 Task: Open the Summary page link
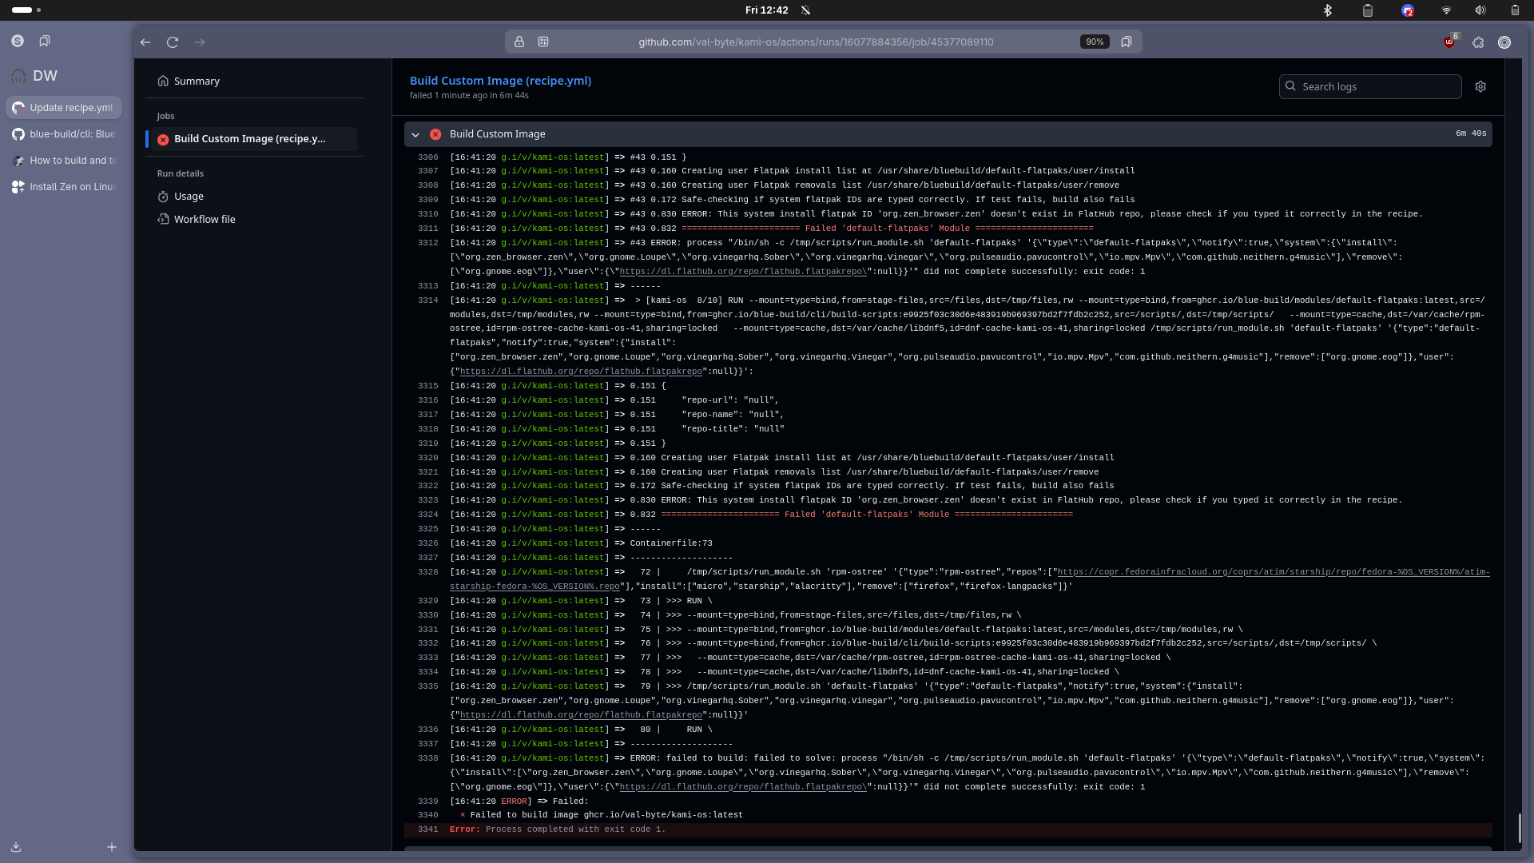pyautogui.click(x=197, y=81)
